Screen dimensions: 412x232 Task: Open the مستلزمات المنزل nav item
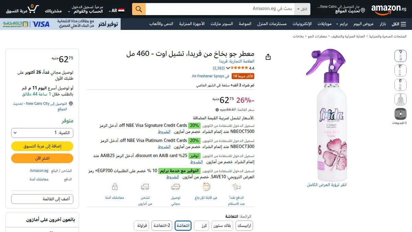pos(272,24)
